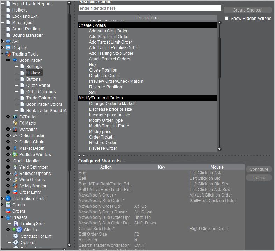275x251 pixels.
Task: Click the Description column header
Action: coord(147,18)
